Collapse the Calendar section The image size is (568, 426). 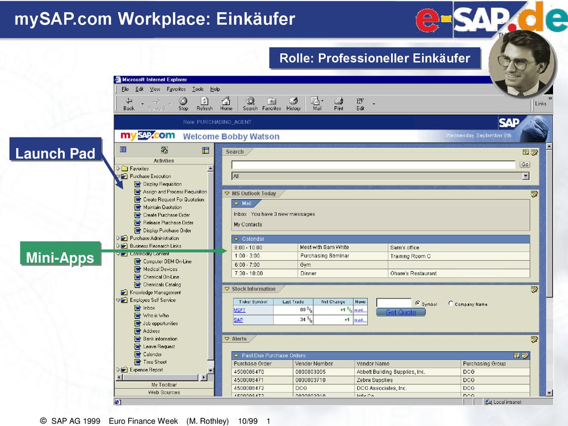[x=236, y=239]
